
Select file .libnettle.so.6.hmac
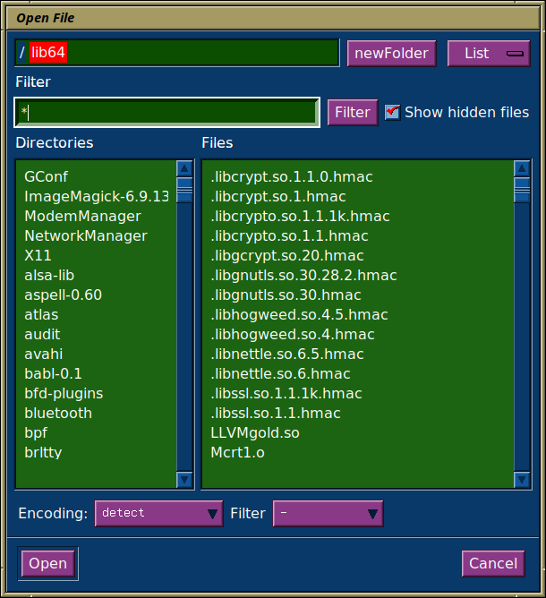coord(358,374)
